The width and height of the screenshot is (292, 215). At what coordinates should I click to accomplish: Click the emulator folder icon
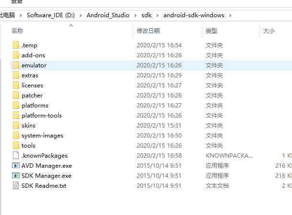pyautogui.click(x=16, y=65)
